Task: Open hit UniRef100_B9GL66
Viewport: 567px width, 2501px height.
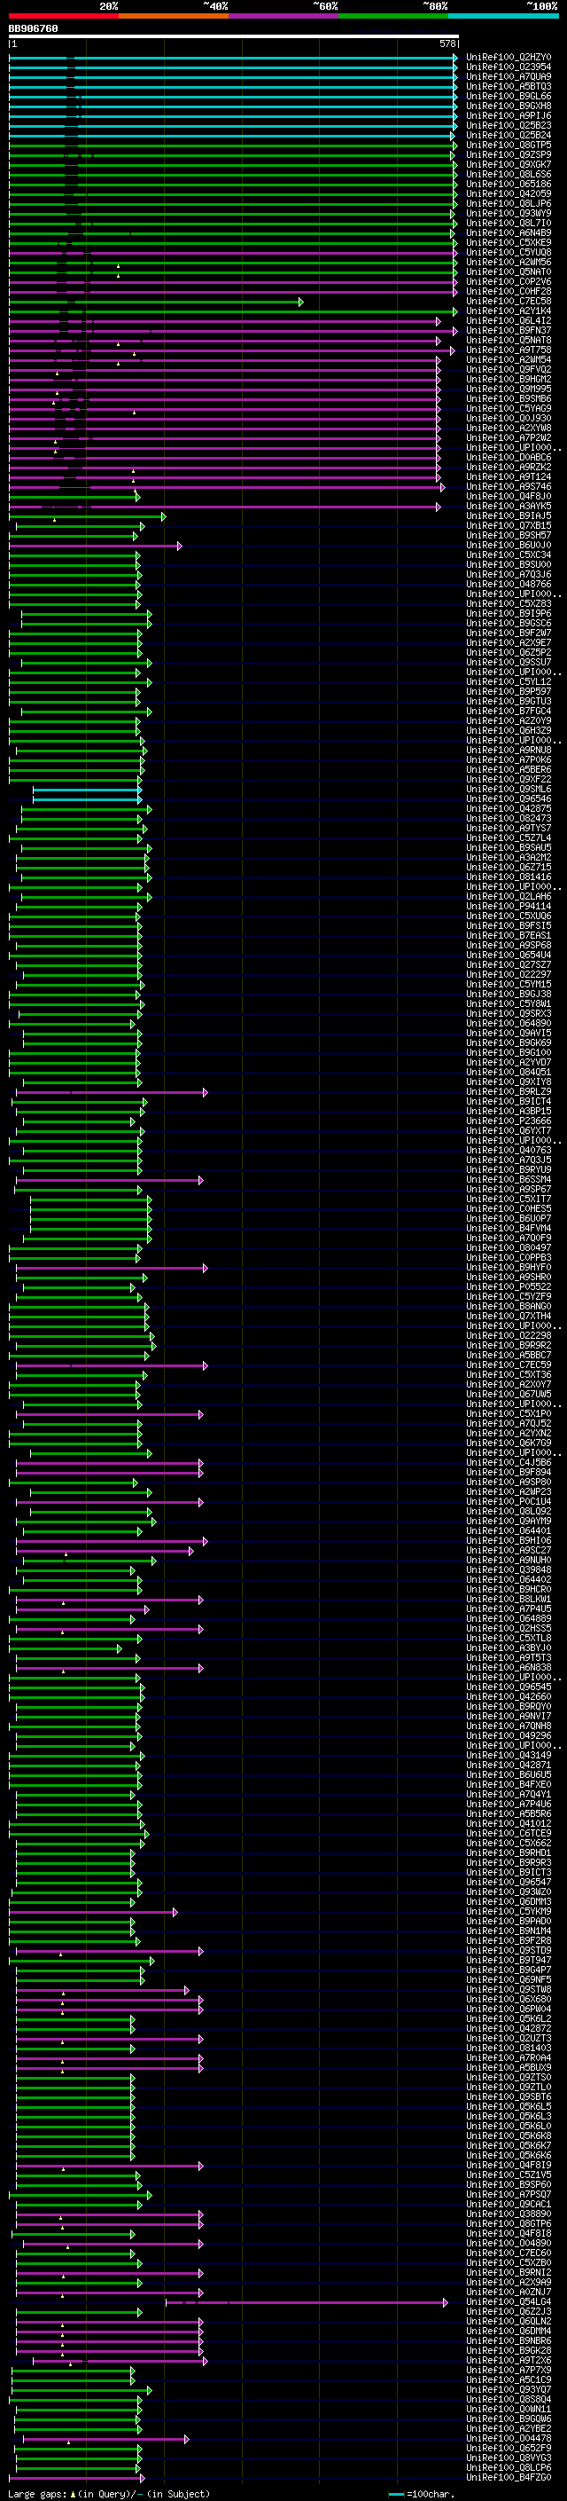Action: coord(509,96)
